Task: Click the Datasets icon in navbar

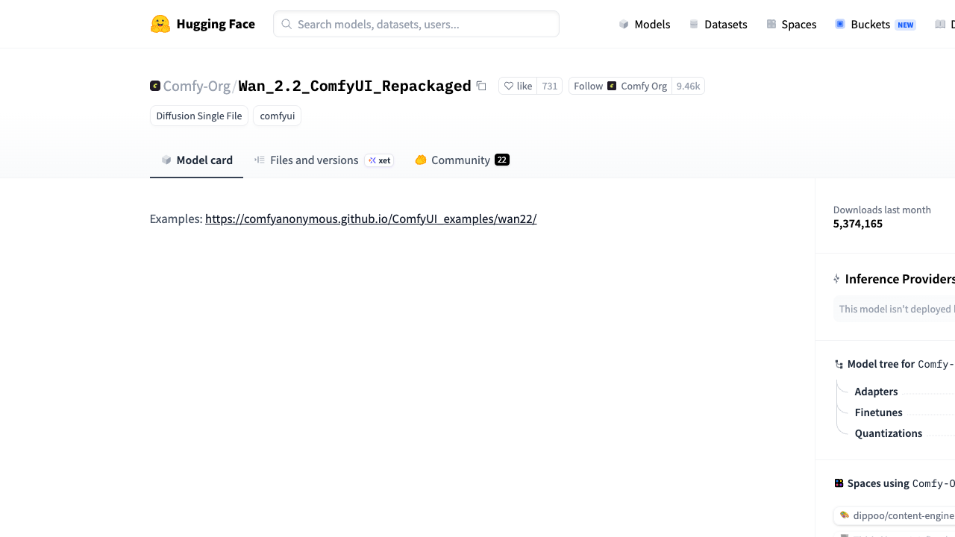Action: (694, 24)
